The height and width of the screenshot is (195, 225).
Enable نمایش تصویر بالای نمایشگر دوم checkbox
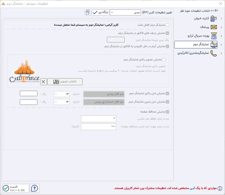point(164,60)
